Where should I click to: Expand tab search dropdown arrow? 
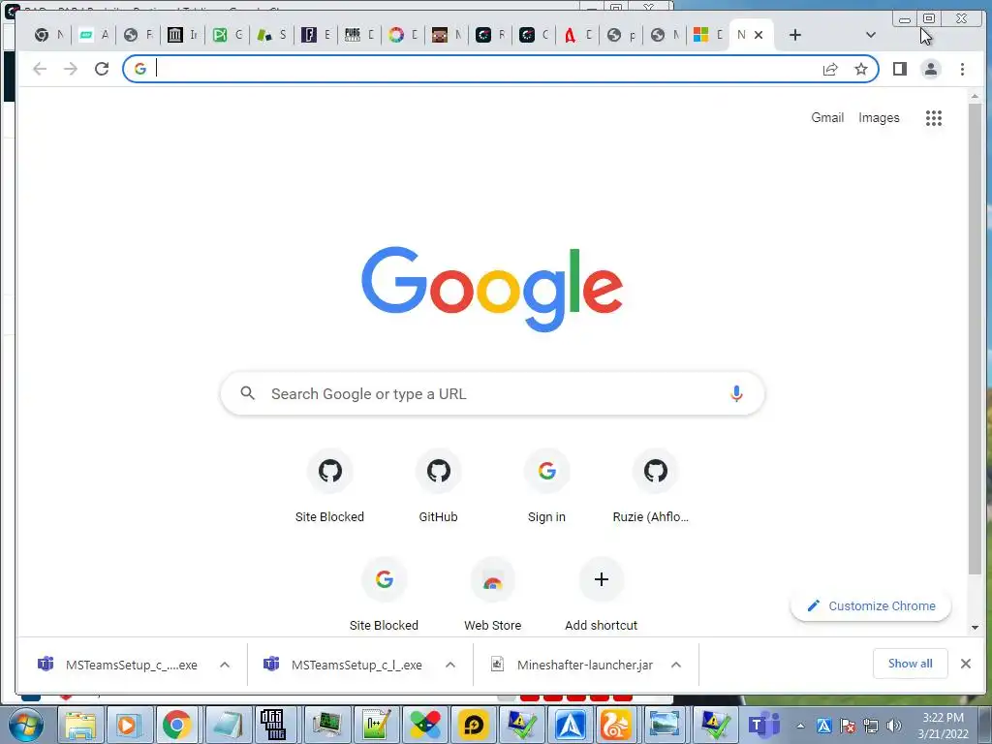point(871,35)
